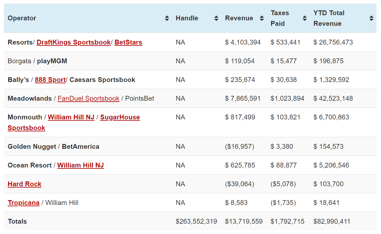
Task: Follow the Hard Rock link
Action: click(25, 184)
